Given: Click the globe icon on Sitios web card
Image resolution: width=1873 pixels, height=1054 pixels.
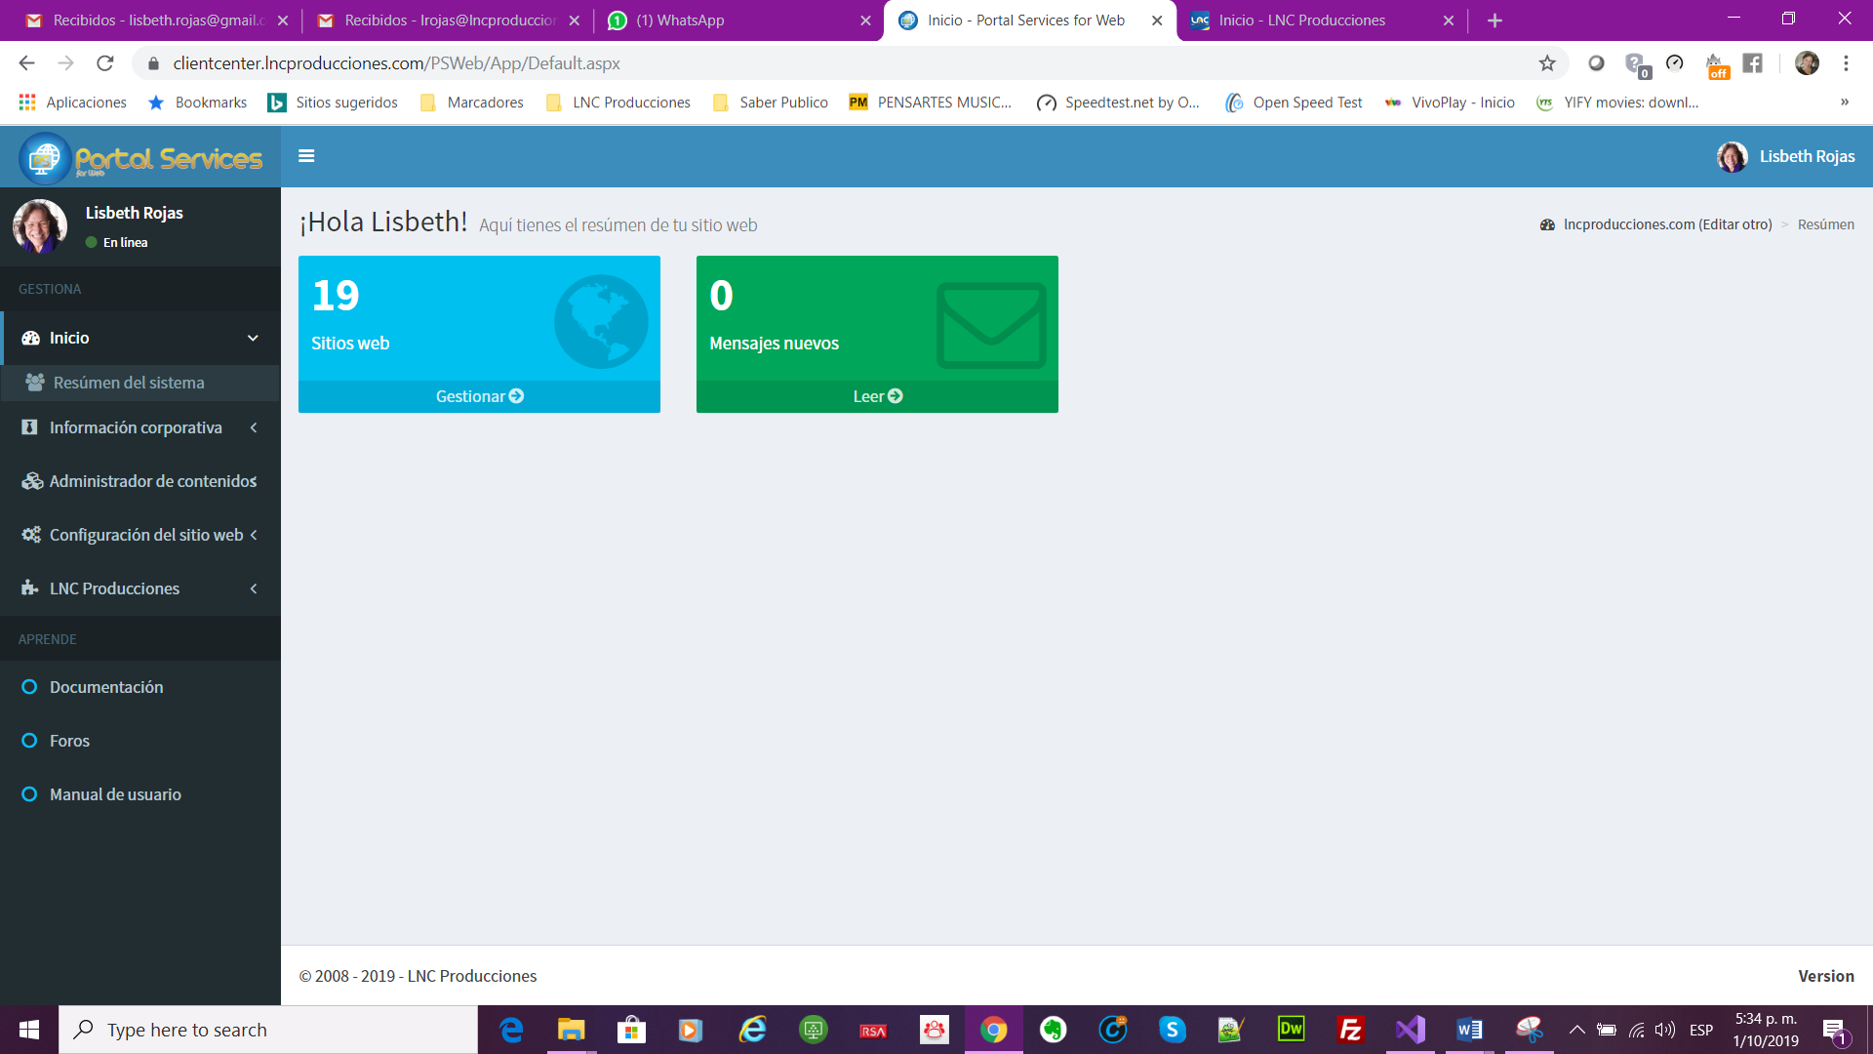Looking at the screenshot, I should coord(601,321).
